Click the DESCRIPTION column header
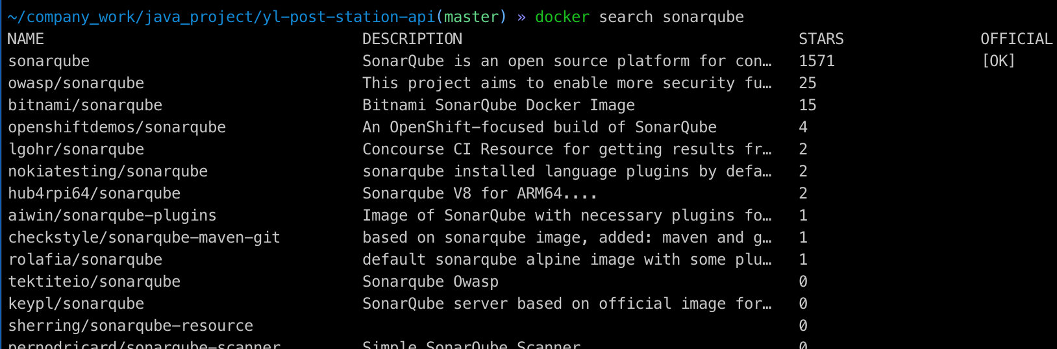 tap(412, 39)
